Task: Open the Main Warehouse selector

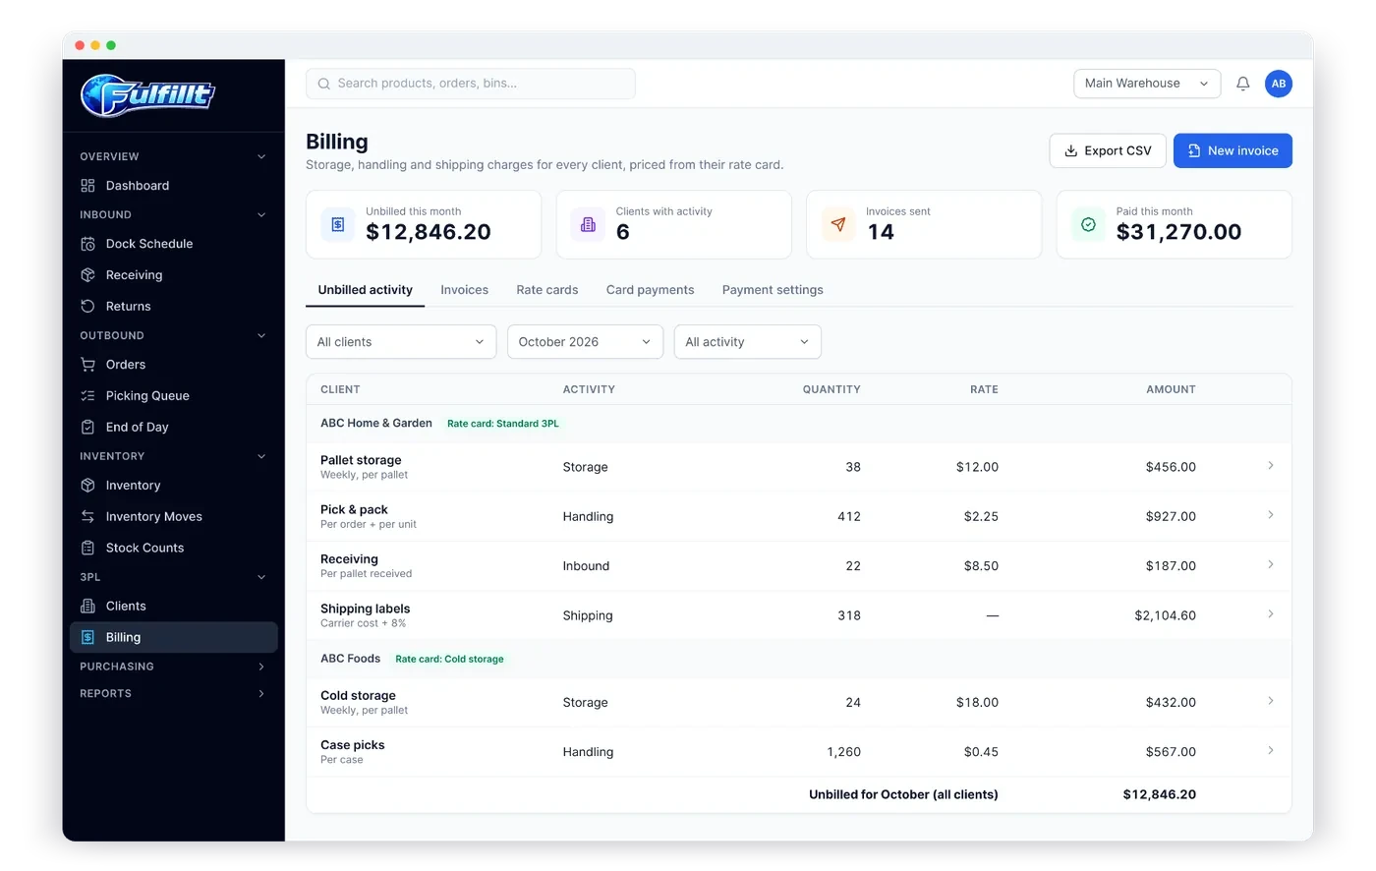Action: (x=1146, y=84)
